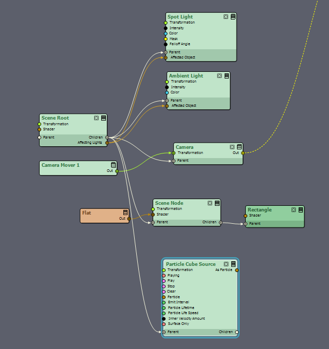Screen dimensions: 329x349
Task: Select the Spot Light Falloff Angle port
Action: coord(166,44)
